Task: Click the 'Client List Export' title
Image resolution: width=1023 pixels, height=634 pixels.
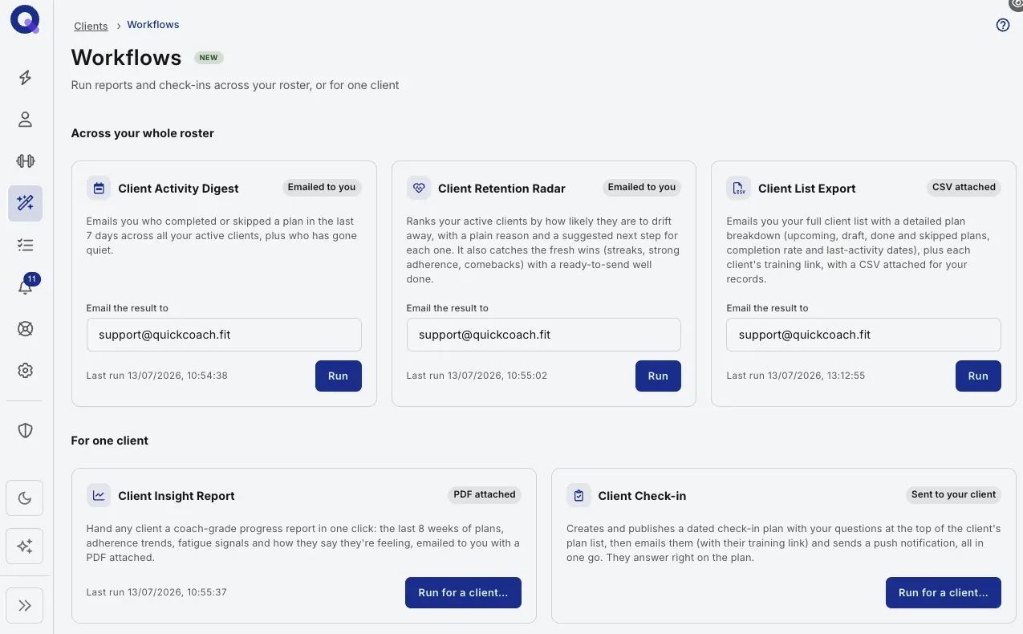Action: [806, 189]
